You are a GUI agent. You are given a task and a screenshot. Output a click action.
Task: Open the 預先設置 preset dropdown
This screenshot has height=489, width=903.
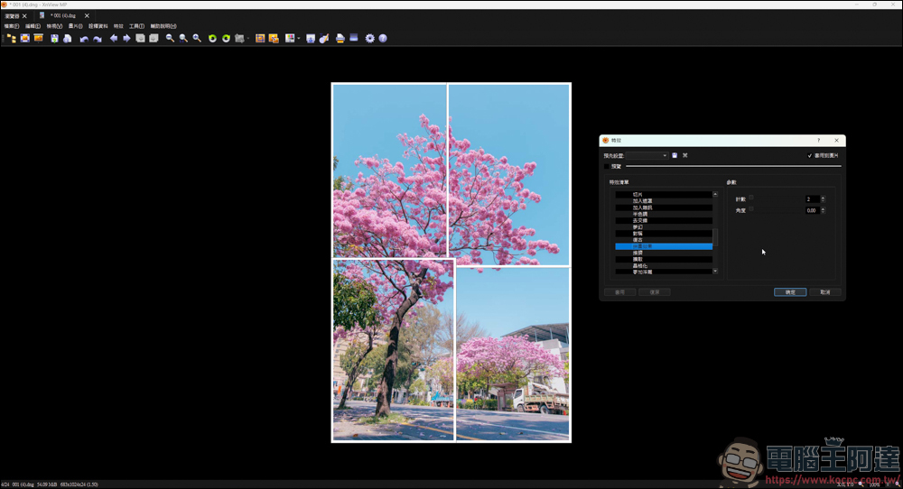click(647, 155)
